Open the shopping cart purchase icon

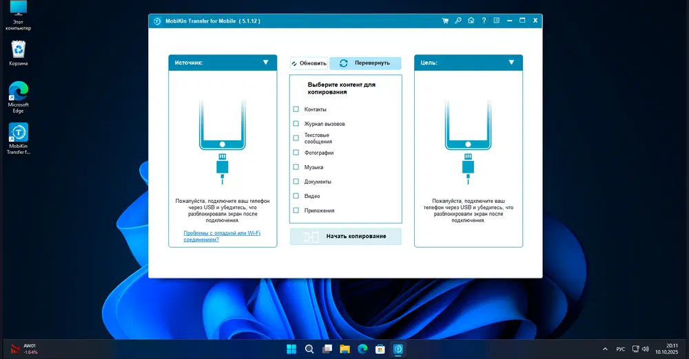pyautogui.click(x=445, y=21)
